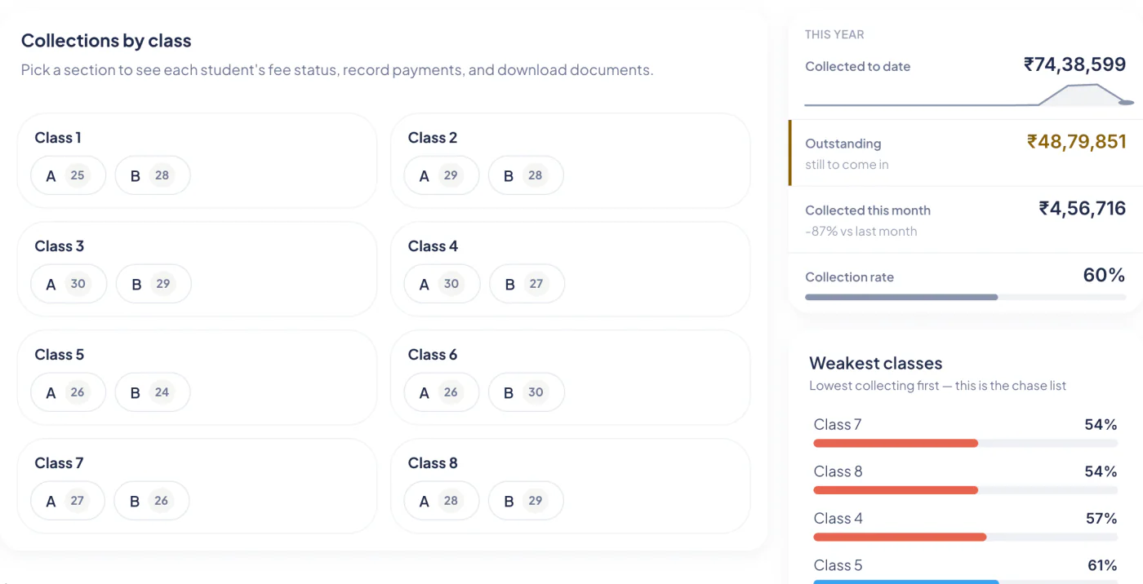Click the "Outstanding" label
1143x584 pixels.
(x=843, y=144)
